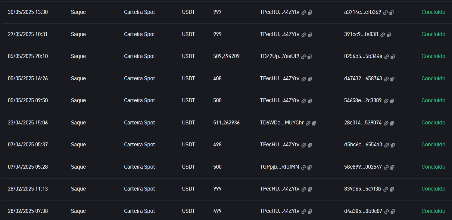Copy transaction ID 839d65...5c7f3b
This screenshot has height=220, width=452.
(x=391, y=189)
